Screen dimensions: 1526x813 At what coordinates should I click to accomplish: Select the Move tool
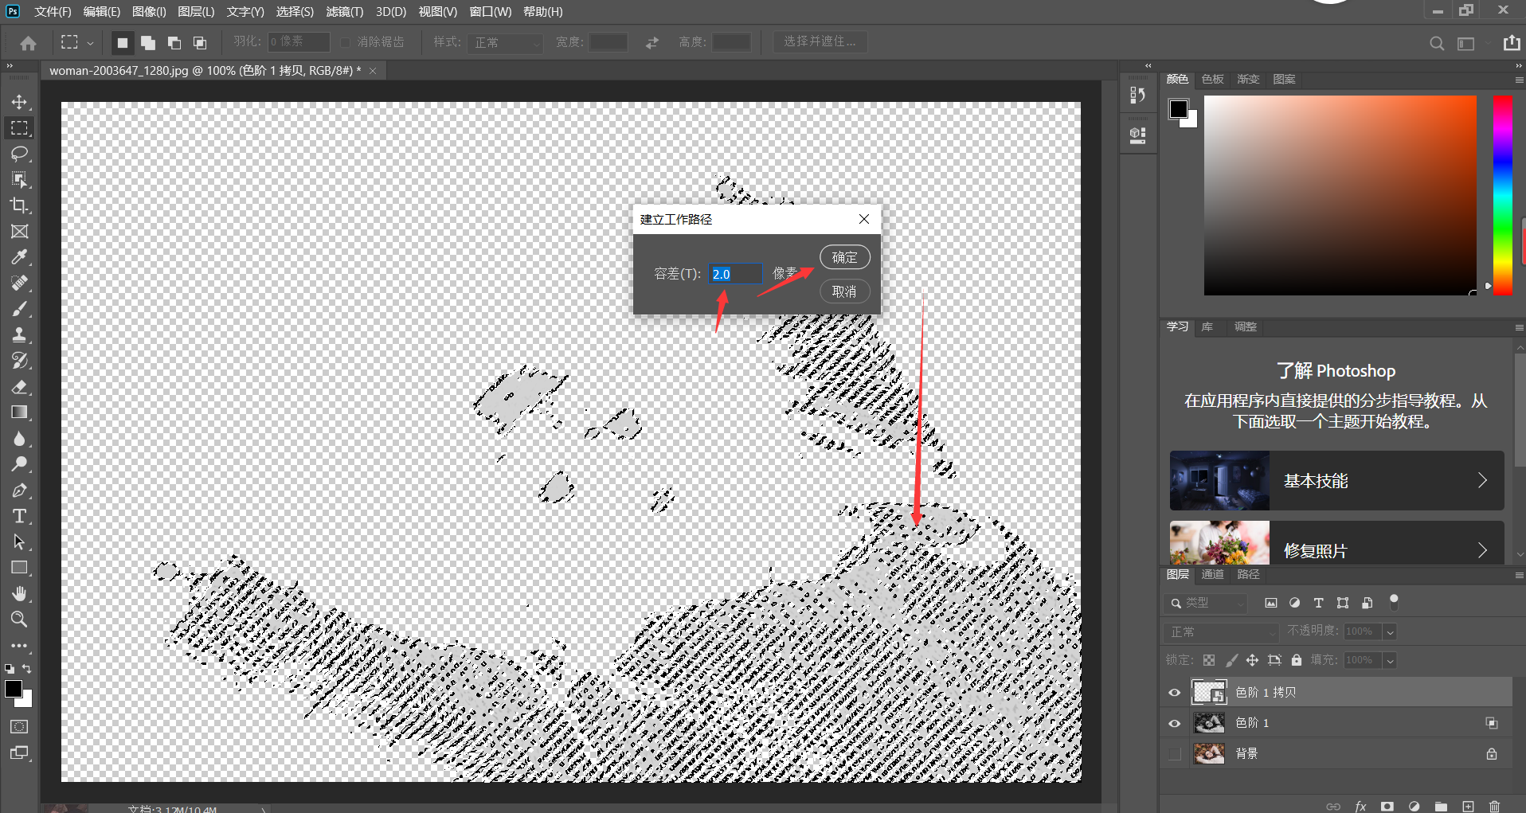point(20,102)
